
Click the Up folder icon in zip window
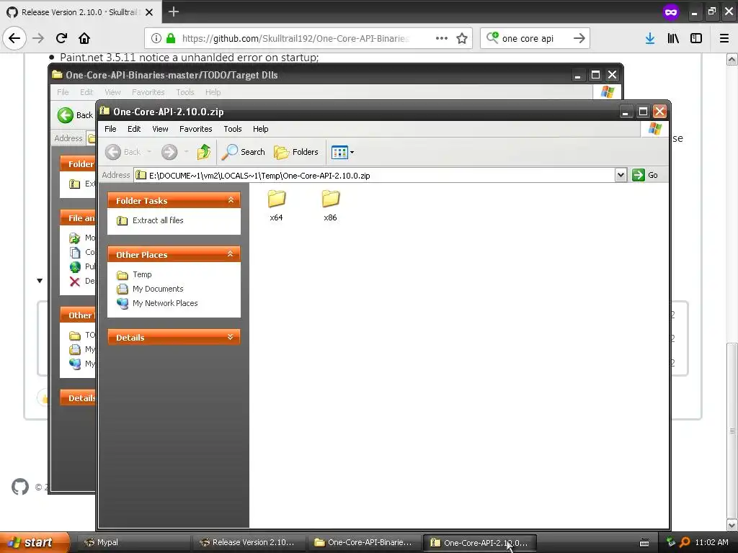click(204, 152)
